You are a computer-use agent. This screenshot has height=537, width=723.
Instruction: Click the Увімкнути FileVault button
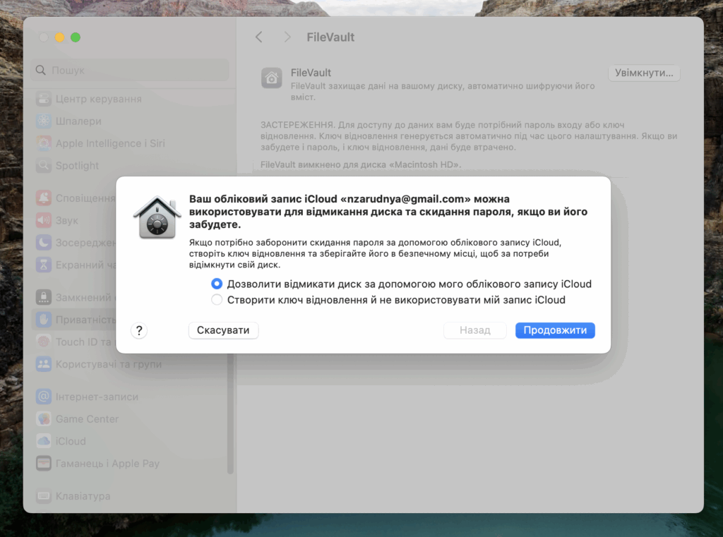pos(644,73)
